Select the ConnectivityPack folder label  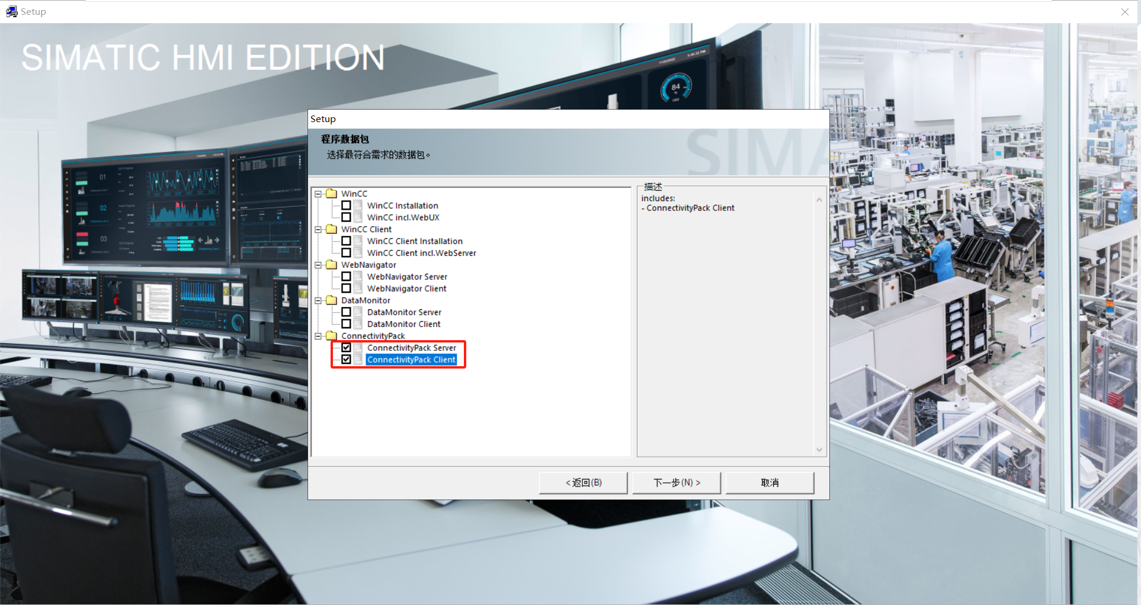coord(373,336)
